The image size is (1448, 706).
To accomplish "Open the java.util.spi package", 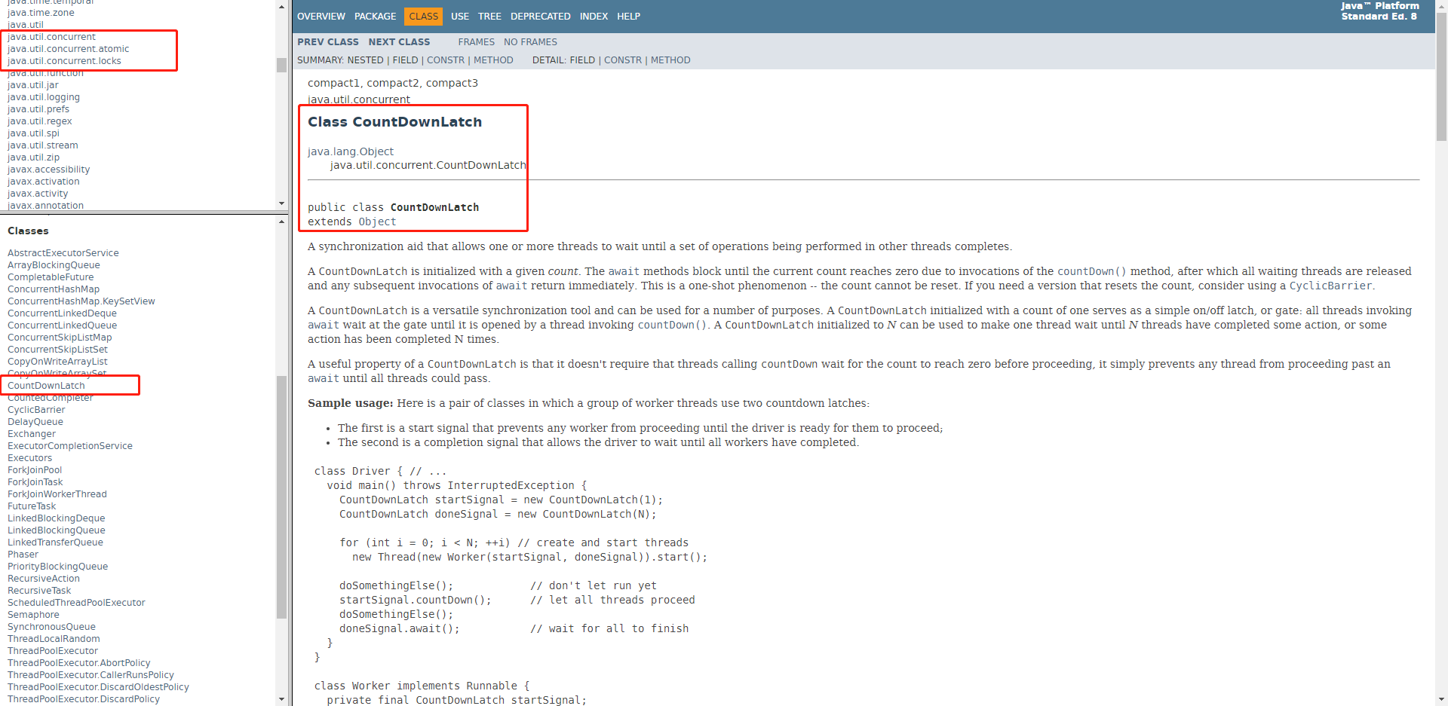I will click(x=33, y=133).
